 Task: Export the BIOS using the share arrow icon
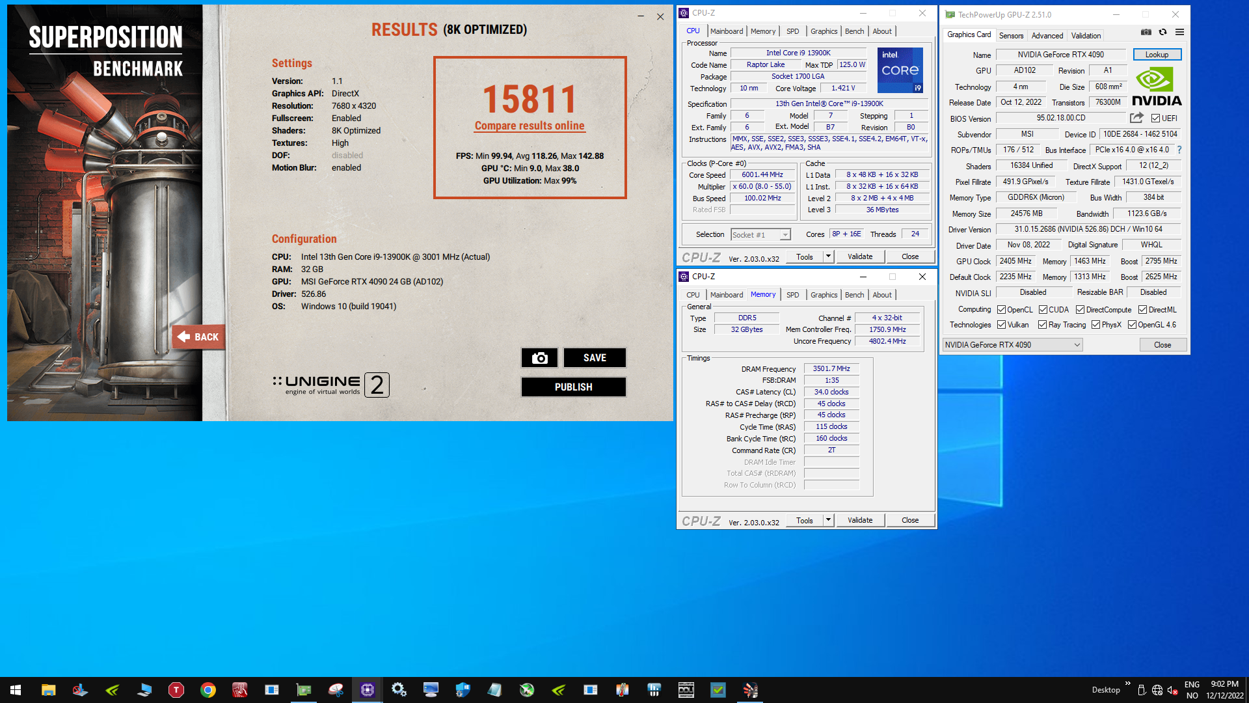coord(1136,118)
